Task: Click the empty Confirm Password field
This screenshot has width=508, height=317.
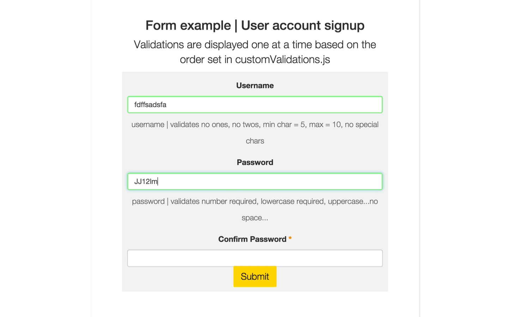Action: point(255,258)
